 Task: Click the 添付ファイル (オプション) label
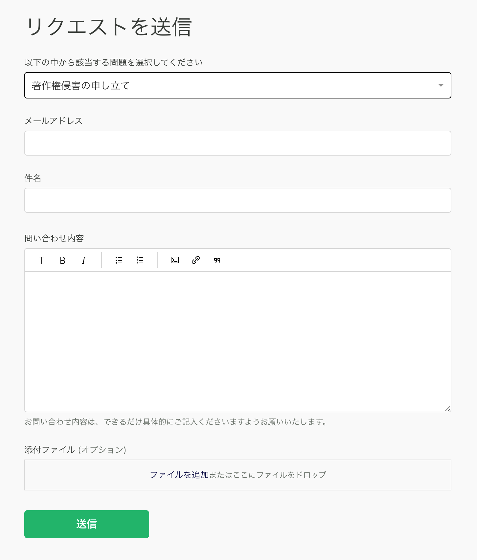75,450
